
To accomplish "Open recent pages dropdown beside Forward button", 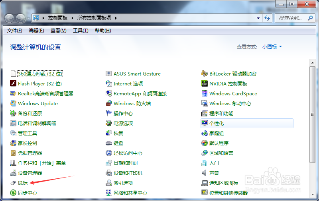I will coord(28,18).
